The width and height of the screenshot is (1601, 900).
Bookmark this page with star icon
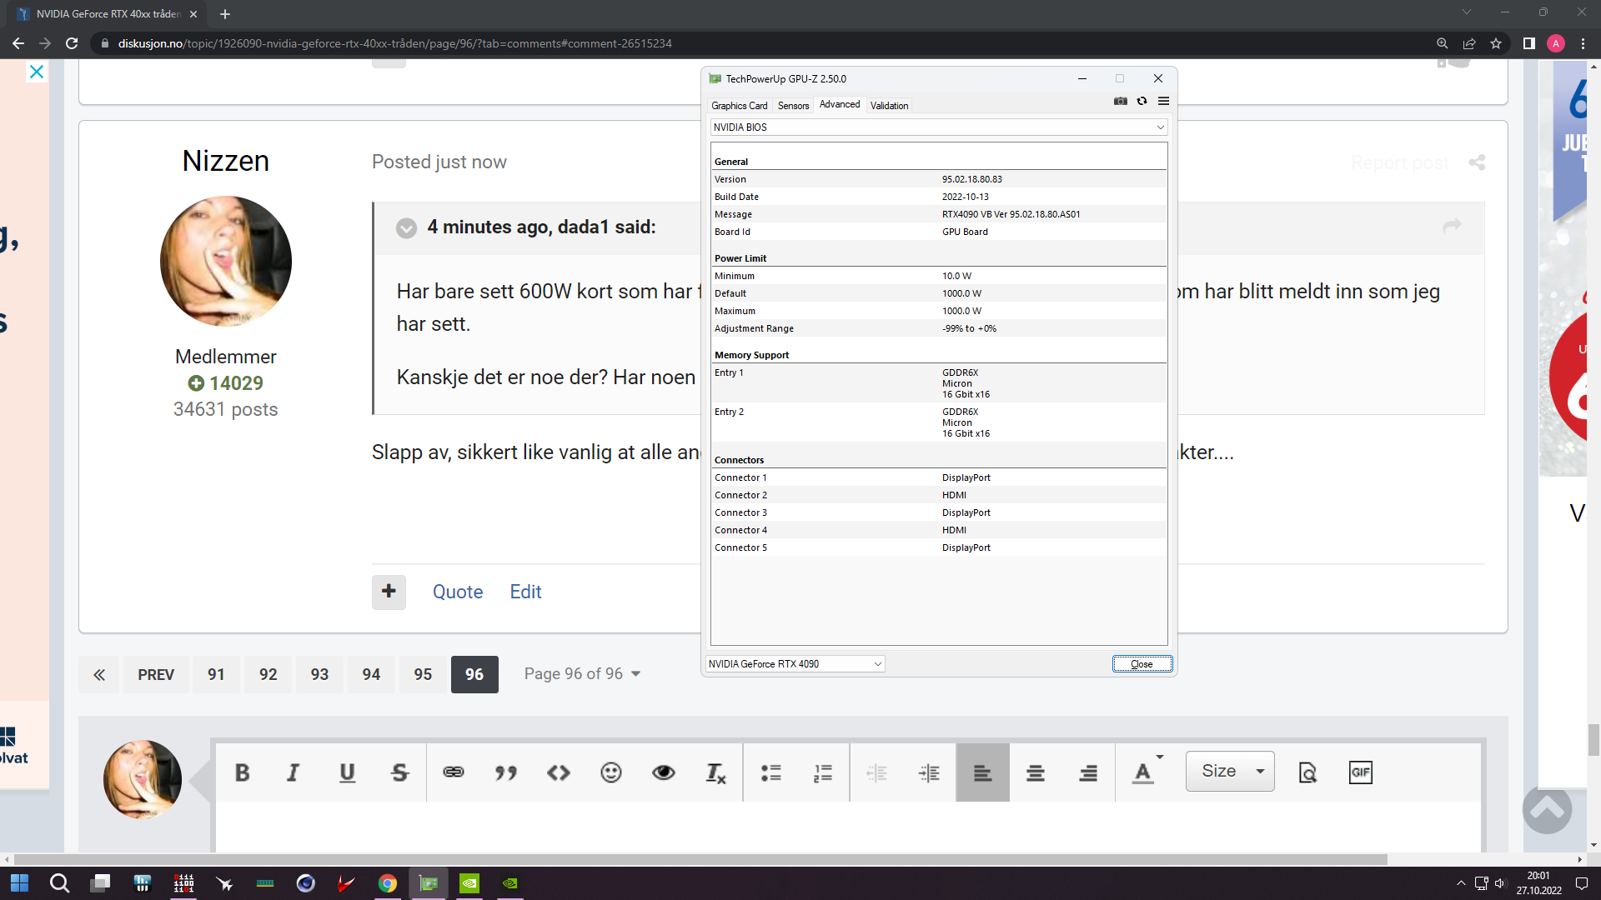(1496, 43)
